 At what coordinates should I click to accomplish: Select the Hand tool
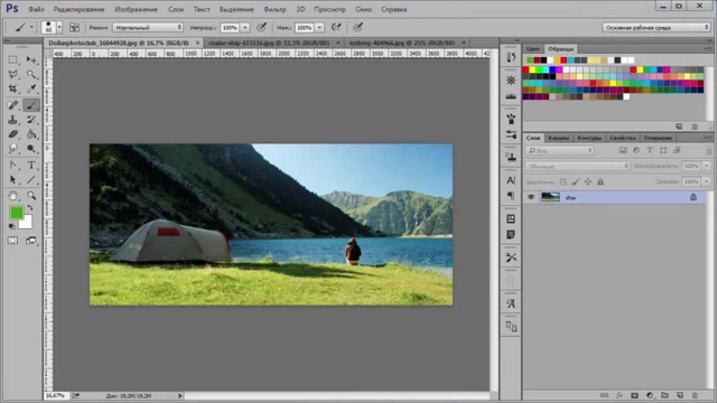[x=13, y=195]
